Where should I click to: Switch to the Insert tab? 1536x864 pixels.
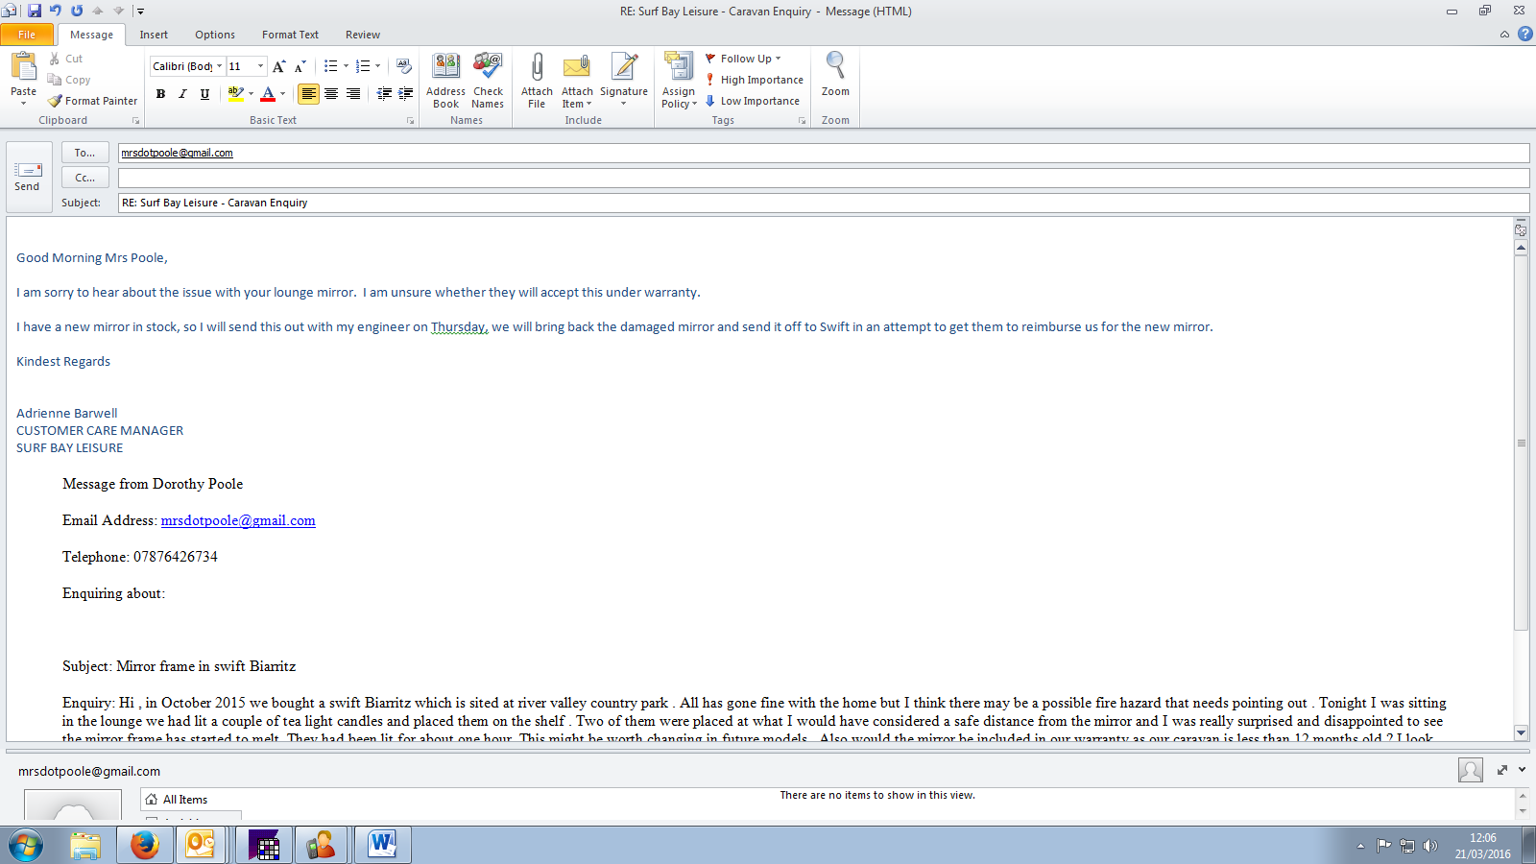click(154, 35)
